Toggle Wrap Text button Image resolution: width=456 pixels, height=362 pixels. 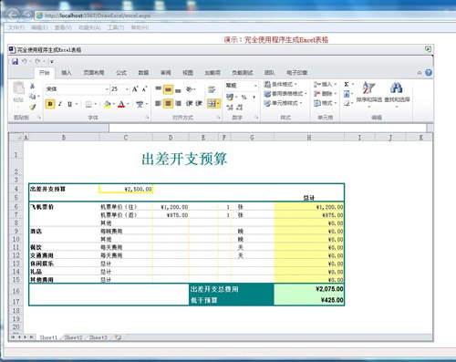tap(212, 89)
